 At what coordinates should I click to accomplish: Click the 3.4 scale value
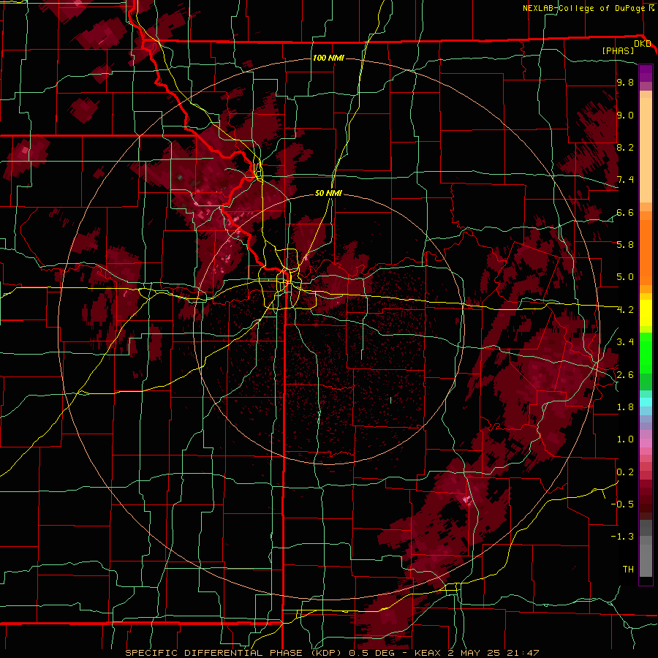click(625, 341)
